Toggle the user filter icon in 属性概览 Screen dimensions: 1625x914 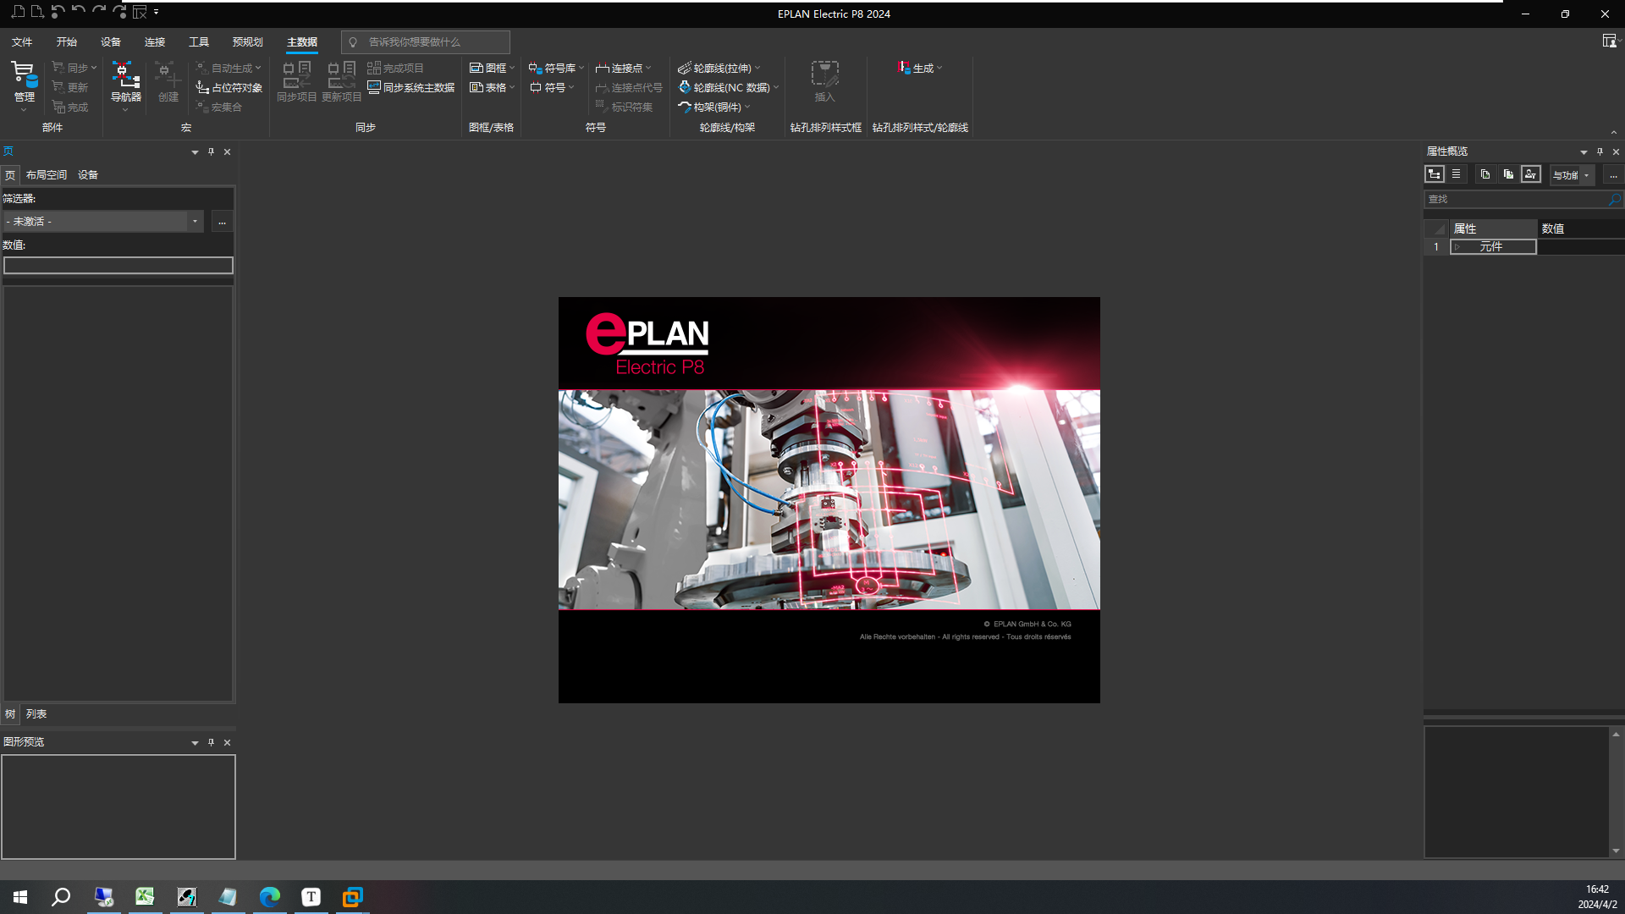[x=1530, y=174]
